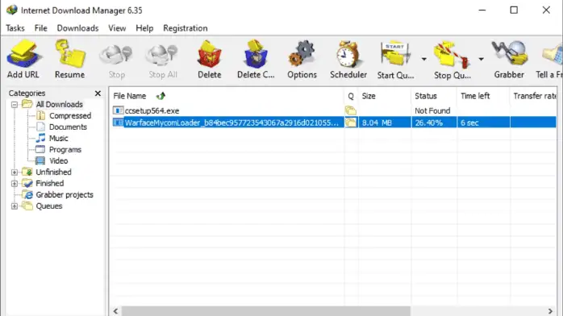Open the File menu
The height and width of the screenshot is (316, 563).
click(41, 28)
